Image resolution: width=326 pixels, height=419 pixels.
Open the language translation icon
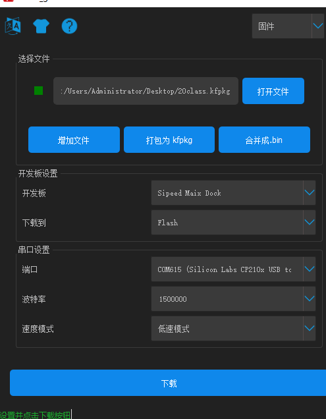point(13,26)
